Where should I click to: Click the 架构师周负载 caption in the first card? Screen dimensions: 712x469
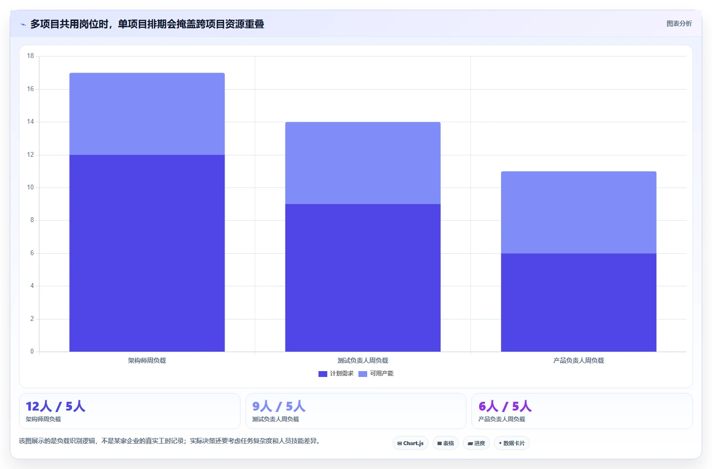[43, 419]
